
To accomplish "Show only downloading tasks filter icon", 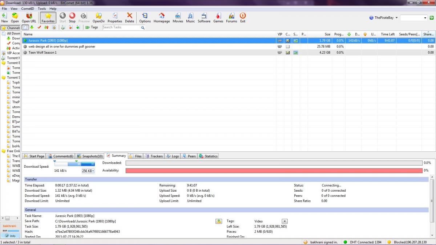I will click(x=32, y=27).
